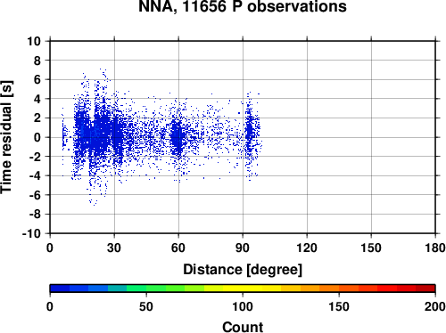
Task: Click the x-axis tick label 90
Action: (x=243, y=248)
